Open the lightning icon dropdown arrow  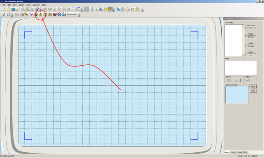[140, 9]
